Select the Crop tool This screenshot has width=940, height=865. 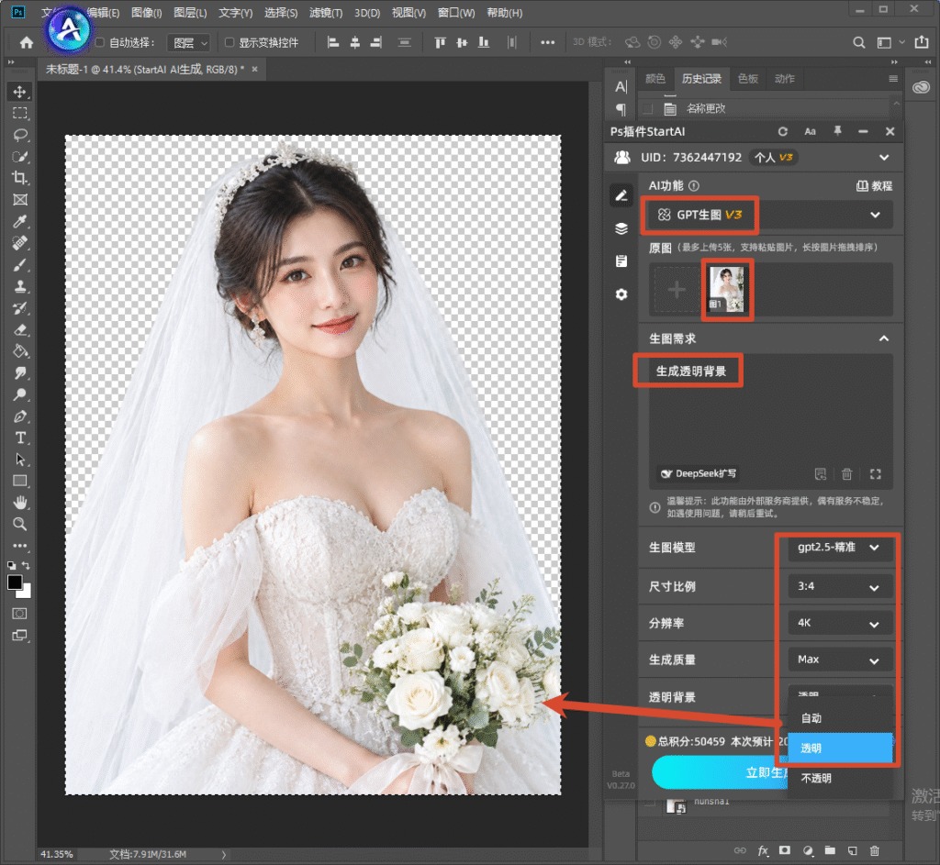point(20,178)
